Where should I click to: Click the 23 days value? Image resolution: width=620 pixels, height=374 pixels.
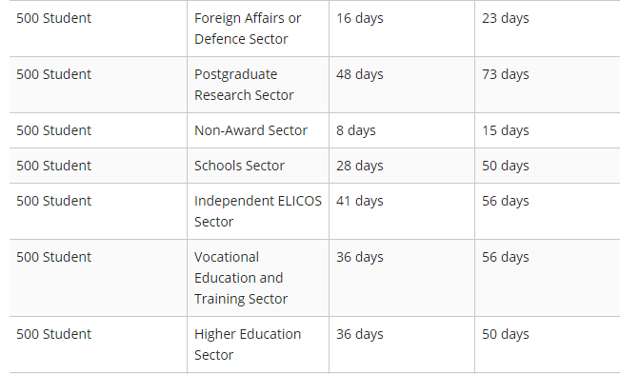tap(506, 18)
